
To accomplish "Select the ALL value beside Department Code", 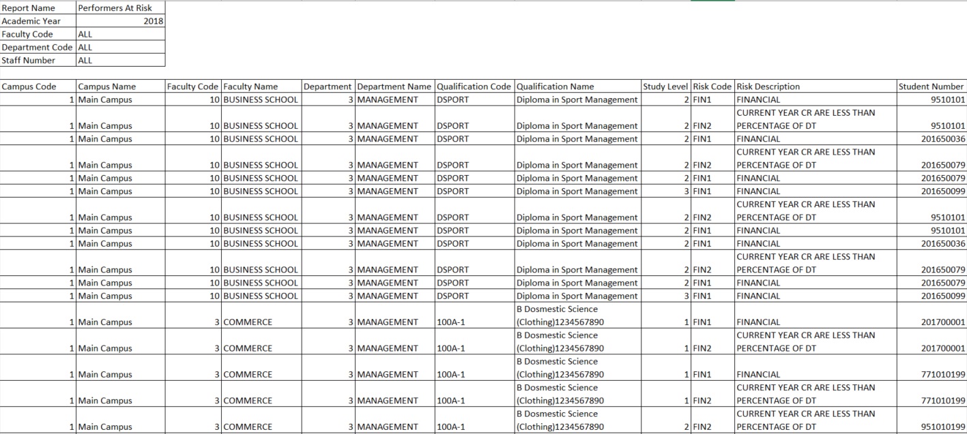I will tap(120, 47).
